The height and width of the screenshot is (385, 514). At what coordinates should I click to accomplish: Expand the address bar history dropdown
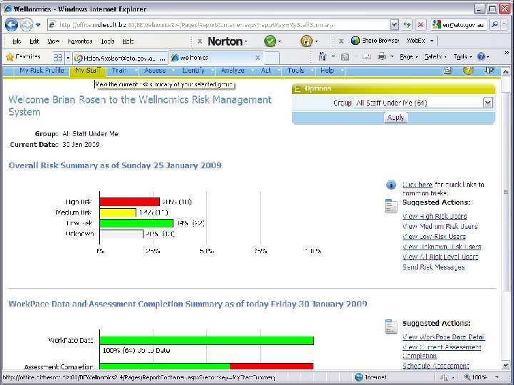394,25
